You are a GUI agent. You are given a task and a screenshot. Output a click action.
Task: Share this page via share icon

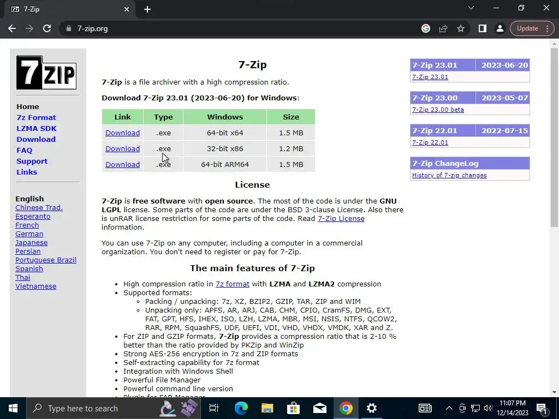pos(443,28)
